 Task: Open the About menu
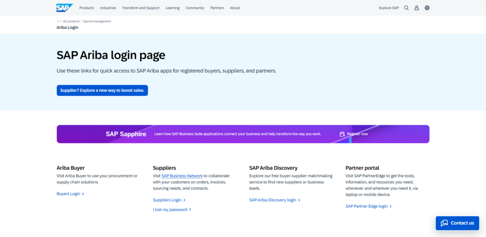point(235,8)
